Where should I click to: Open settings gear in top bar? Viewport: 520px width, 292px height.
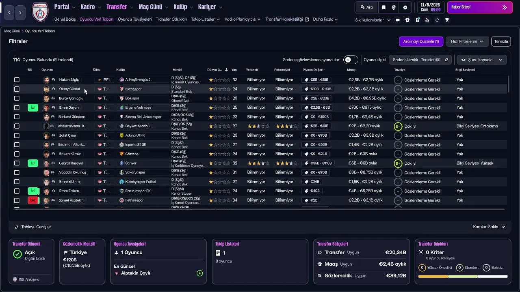(x=405, y=7)
